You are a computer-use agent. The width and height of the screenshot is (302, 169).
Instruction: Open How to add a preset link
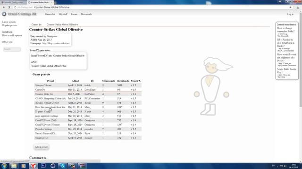(12, 36)
